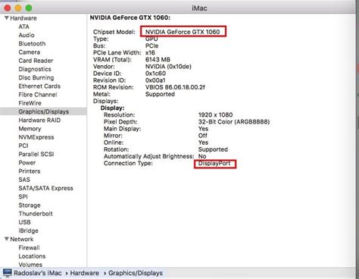Screen dimensions: 359x279
Task: Open Firewall under Network
Action: click(29, 248)
